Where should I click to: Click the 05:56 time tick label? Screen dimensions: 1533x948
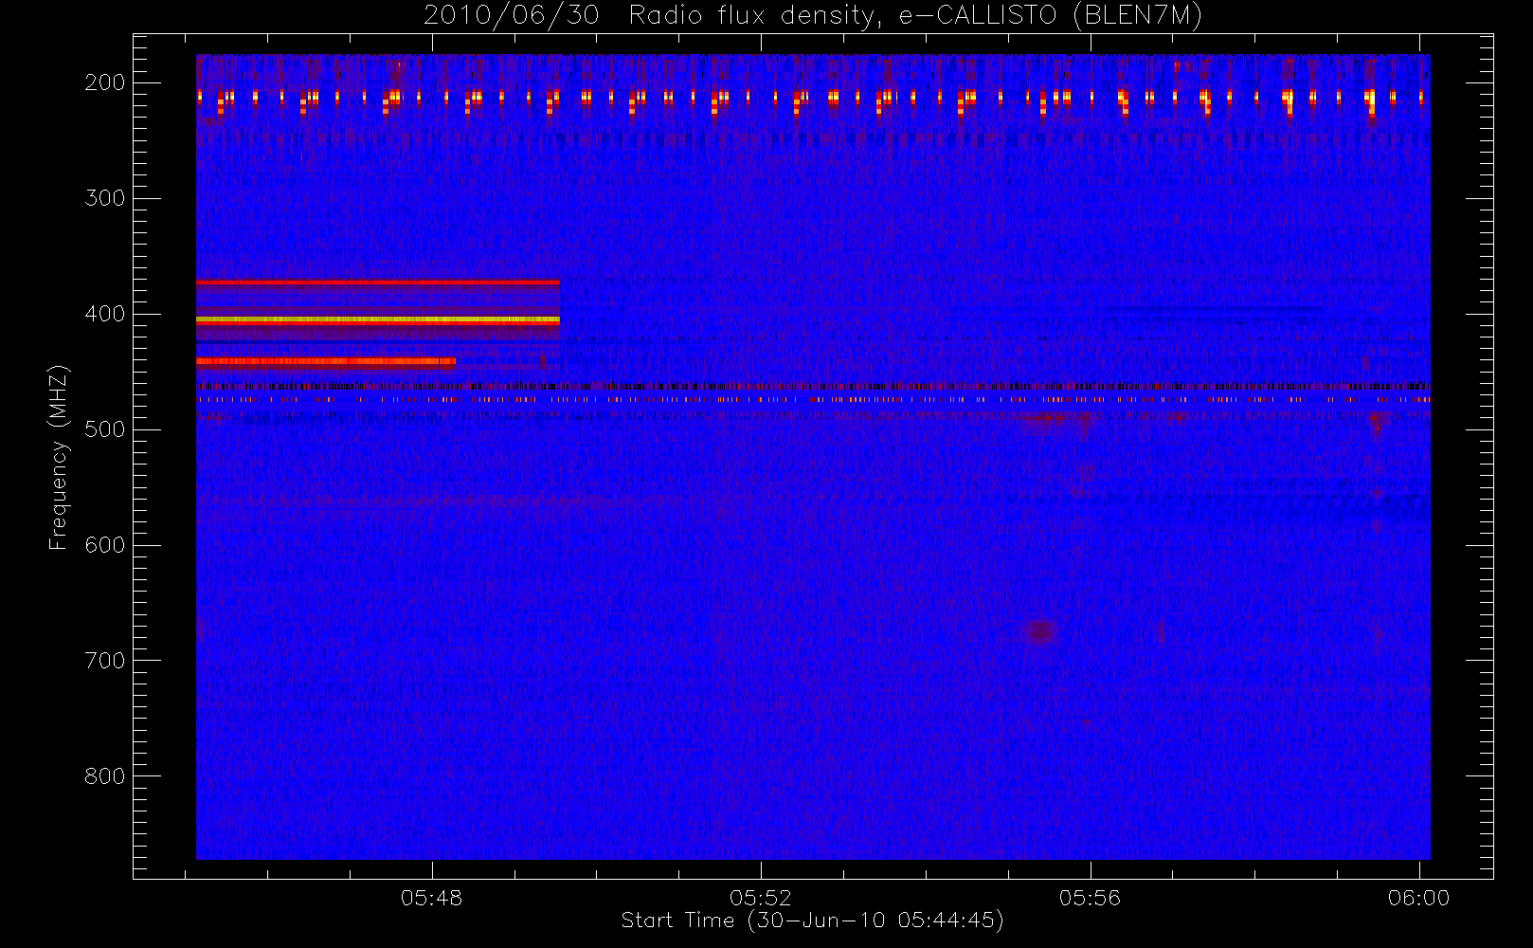click(x=1090, y=898)
